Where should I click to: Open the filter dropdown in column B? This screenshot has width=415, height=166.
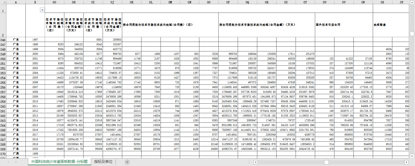(x=42, y=10)
